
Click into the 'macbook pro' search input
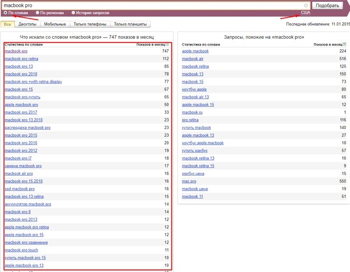click(x=146, y=5)
